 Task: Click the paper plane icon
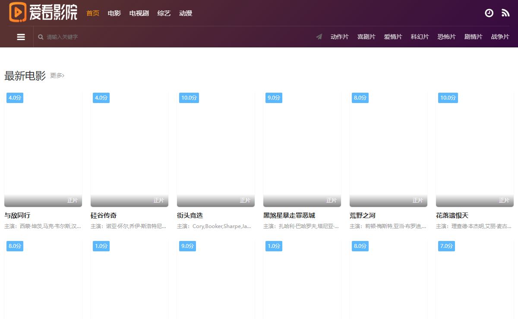(x=319, y=37)
